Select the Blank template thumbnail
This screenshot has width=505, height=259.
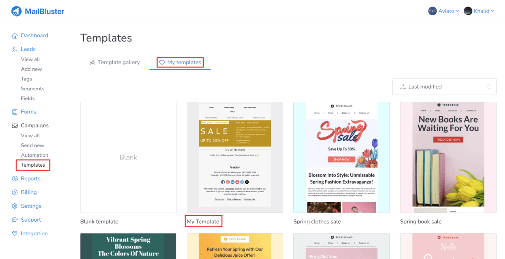pyautogui.click(x=128, y=157)
